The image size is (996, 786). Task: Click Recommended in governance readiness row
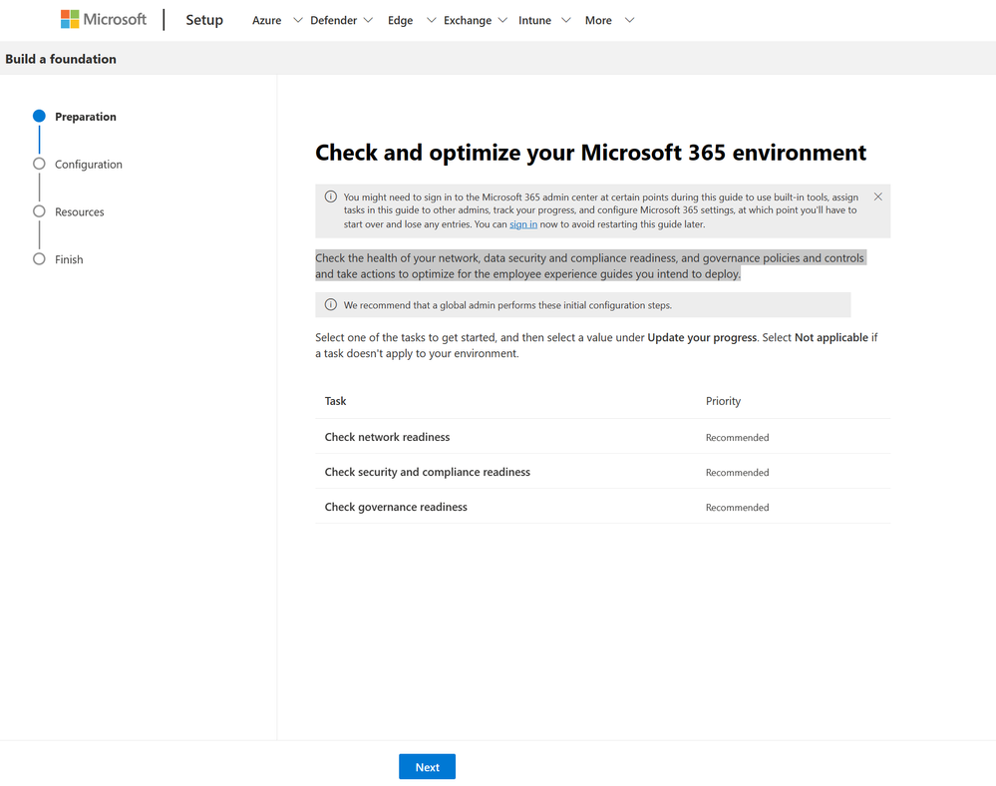(x=737, y=507)
